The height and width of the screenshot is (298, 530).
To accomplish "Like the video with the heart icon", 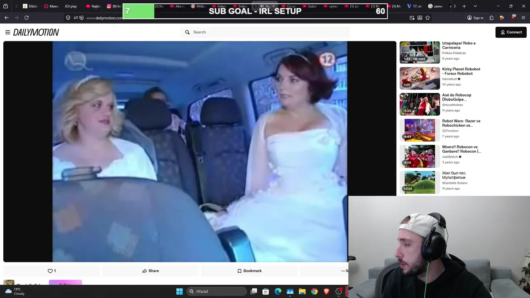I will click(52, 271).
